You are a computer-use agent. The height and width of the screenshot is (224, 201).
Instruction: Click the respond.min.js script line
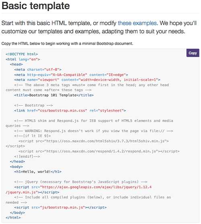click(x=99, y=151)
